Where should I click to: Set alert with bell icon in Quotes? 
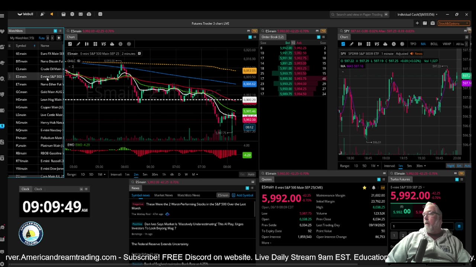click(374, 188)
